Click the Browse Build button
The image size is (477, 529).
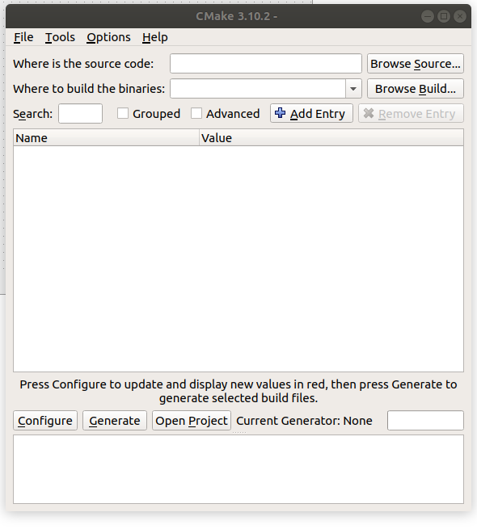tap(416, 89)
